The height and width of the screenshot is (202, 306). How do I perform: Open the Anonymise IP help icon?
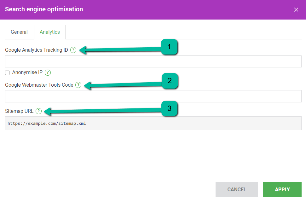pos(48,72)
